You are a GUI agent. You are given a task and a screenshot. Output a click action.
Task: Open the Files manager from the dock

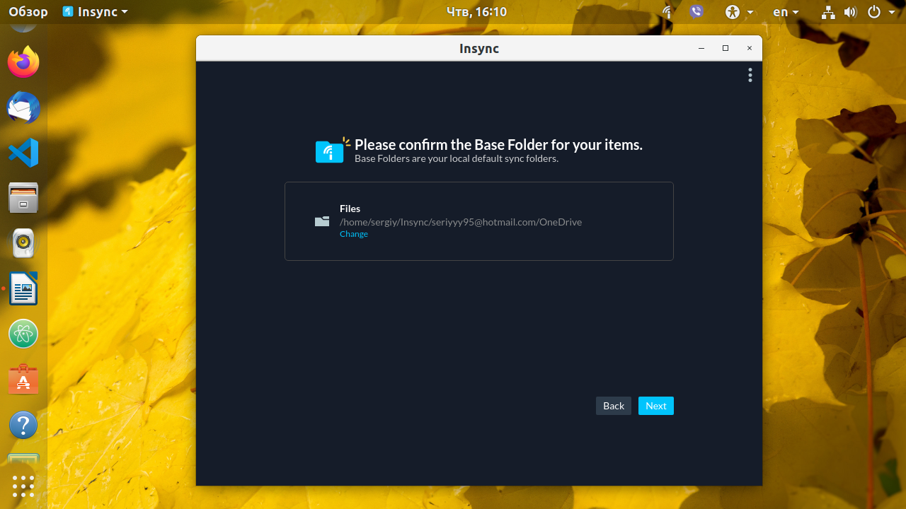[23, 198]
